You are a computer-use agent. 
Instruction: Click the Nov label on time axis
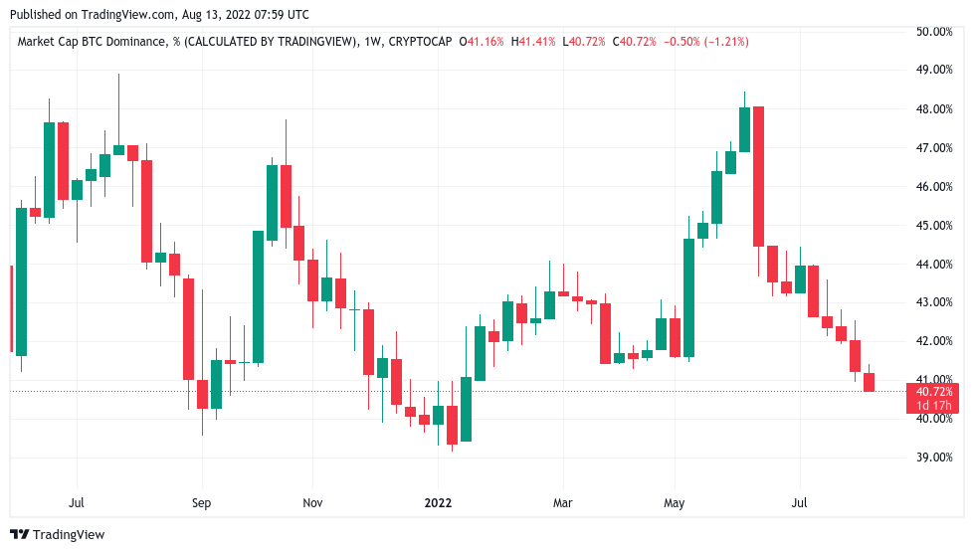(x=312, y=503)
